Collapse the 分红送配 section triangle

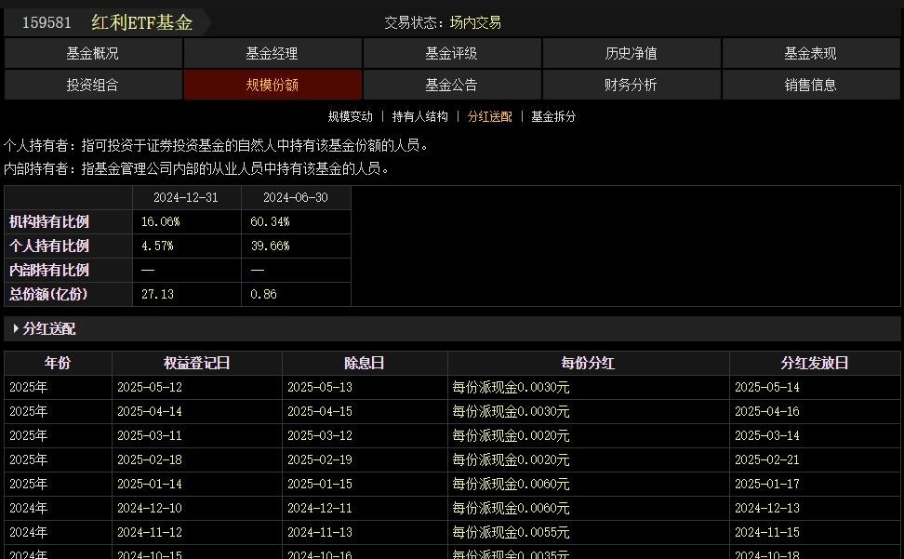pyautogui.click(x=16, y=328)
